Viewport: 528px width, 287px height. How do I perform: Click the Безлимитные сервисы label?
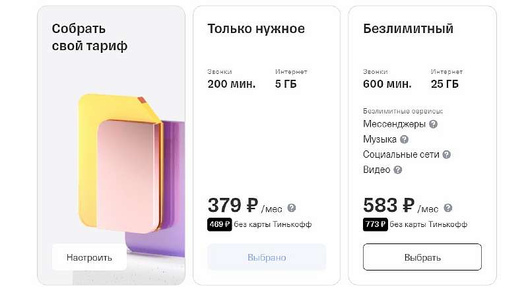(403, 110)
